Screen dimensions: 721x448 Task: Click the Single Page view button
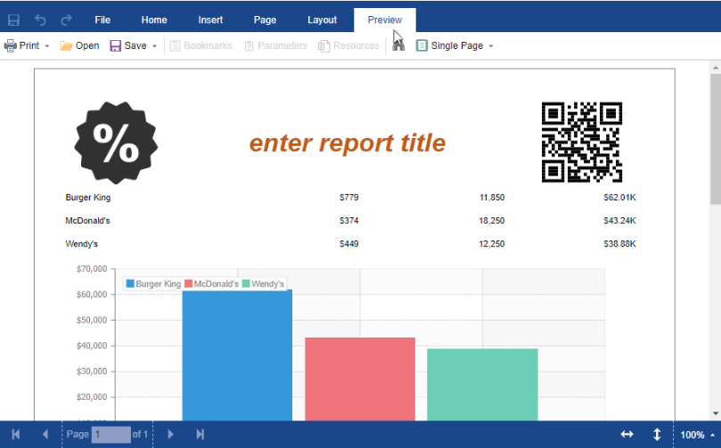tap(450, 45)
